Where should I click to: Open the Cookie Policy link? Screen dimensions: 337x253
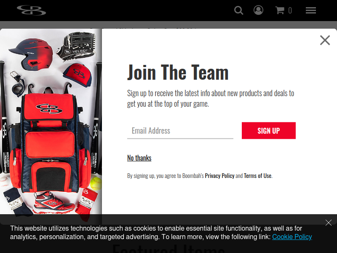coord(292,237)
